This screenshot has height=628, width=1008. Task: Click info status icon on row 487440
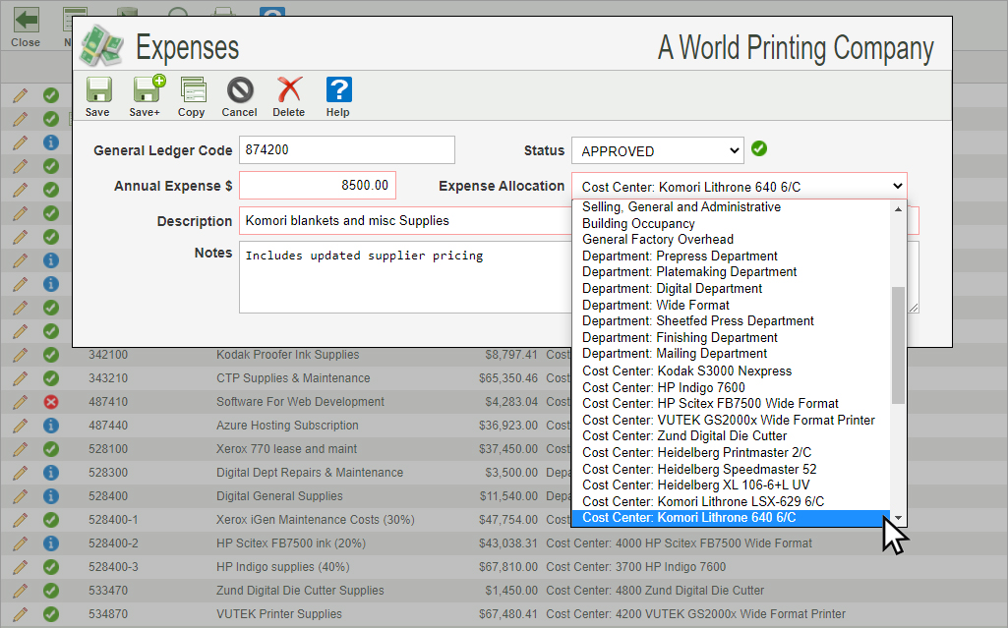pyautogui.click(x=51, y=426)
